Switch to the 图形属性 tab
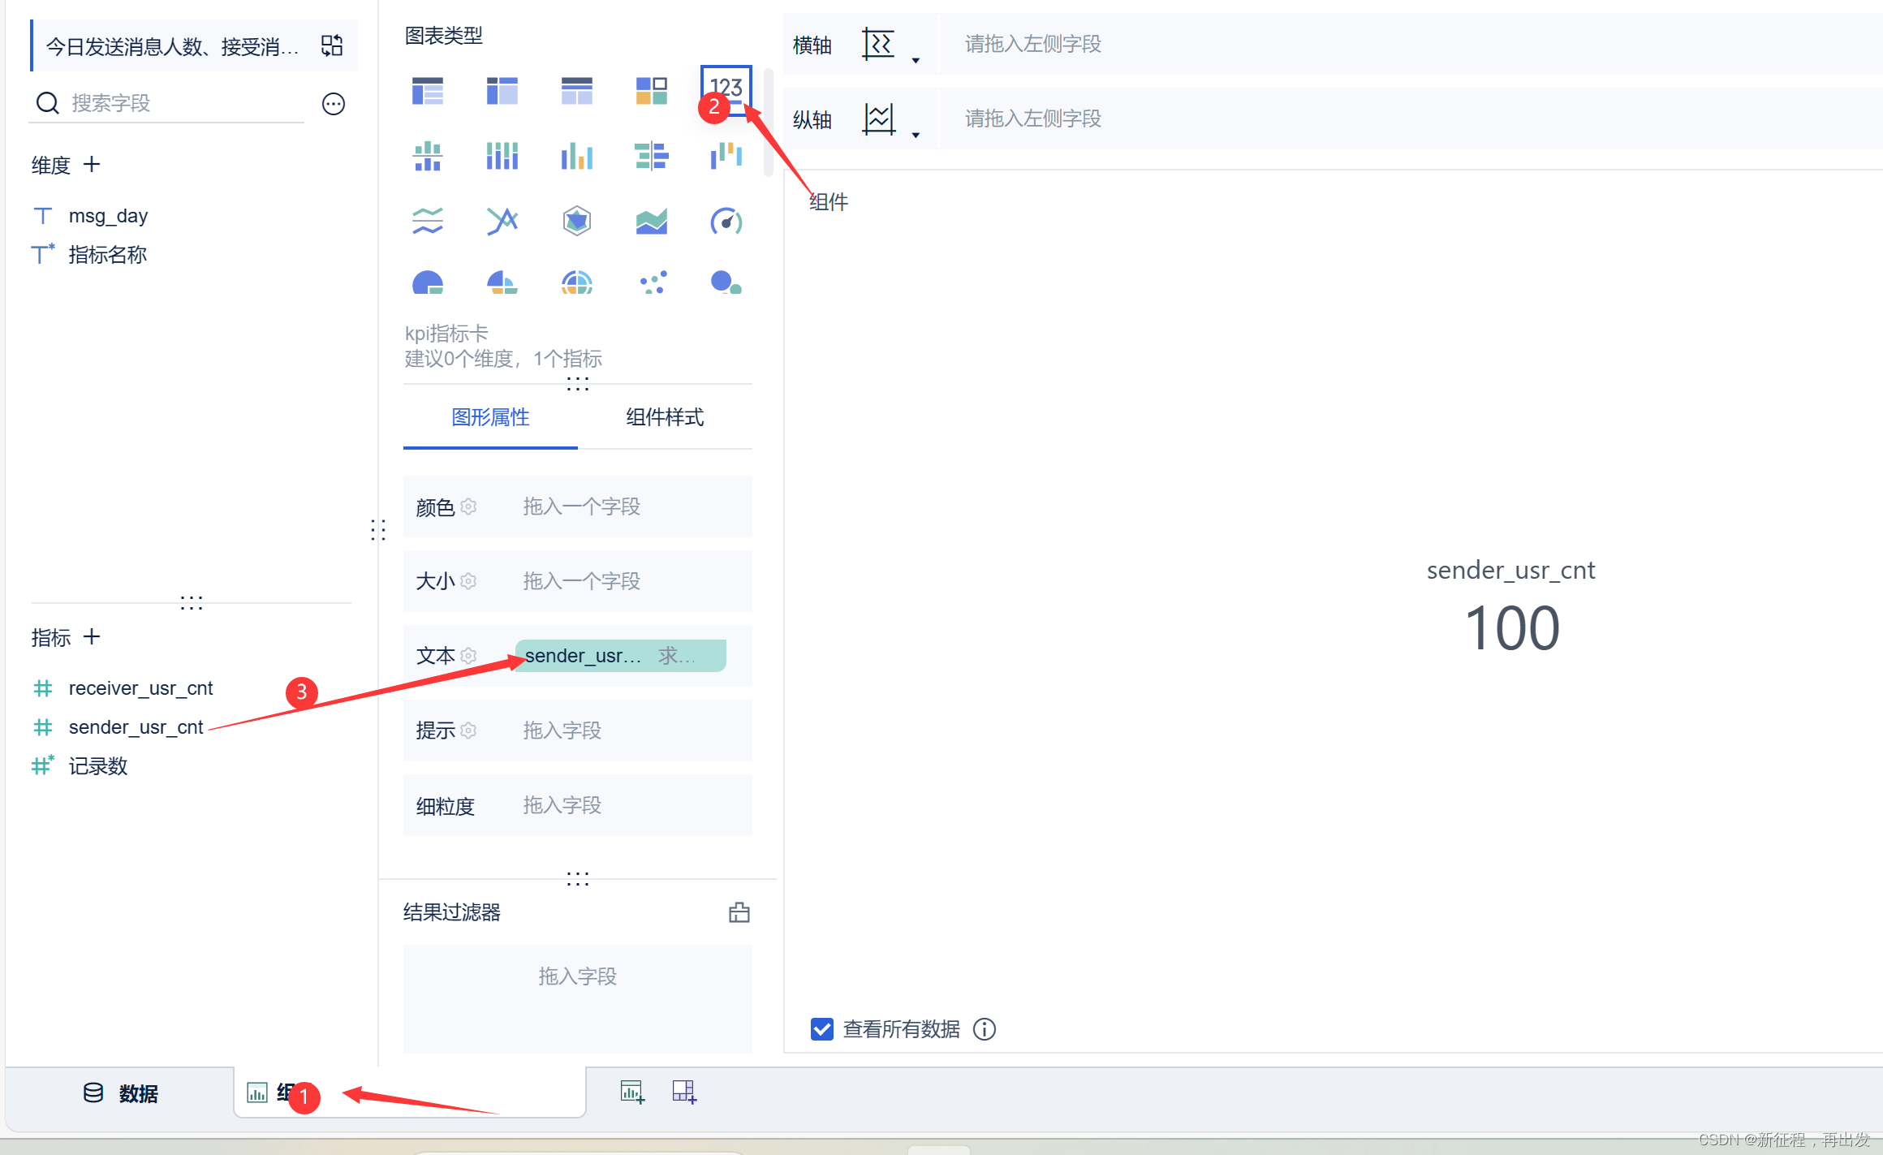The width and height of the screenshot is (1883, 1155). click(490, 417)
